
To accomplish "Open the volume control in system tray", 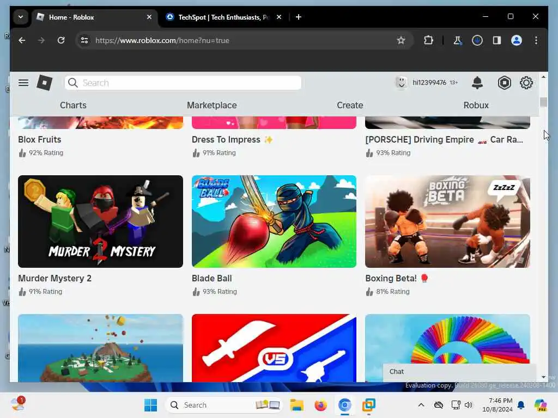I will click(468, 405).
